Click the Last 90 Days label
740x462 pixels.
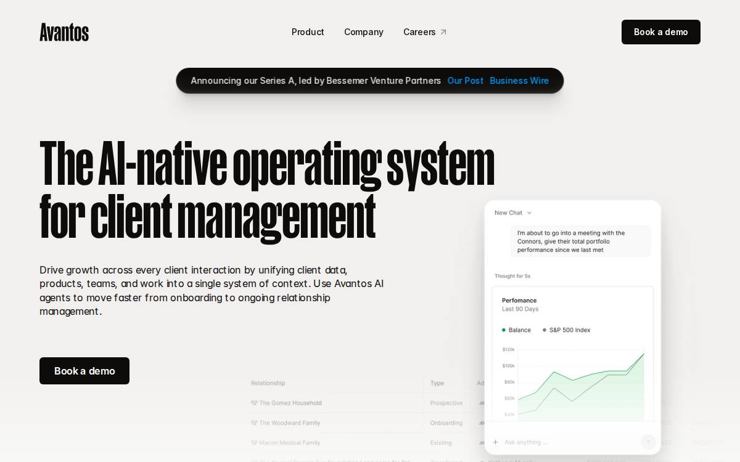(x=520, y=309)
